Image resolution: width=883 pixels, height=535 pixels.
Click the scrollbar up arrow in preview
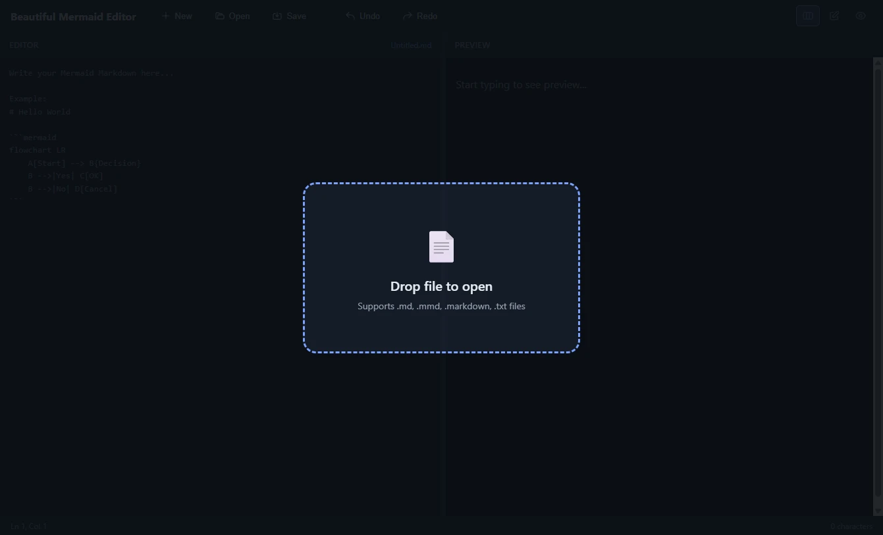pyautogui.click(x=877, y=62)
